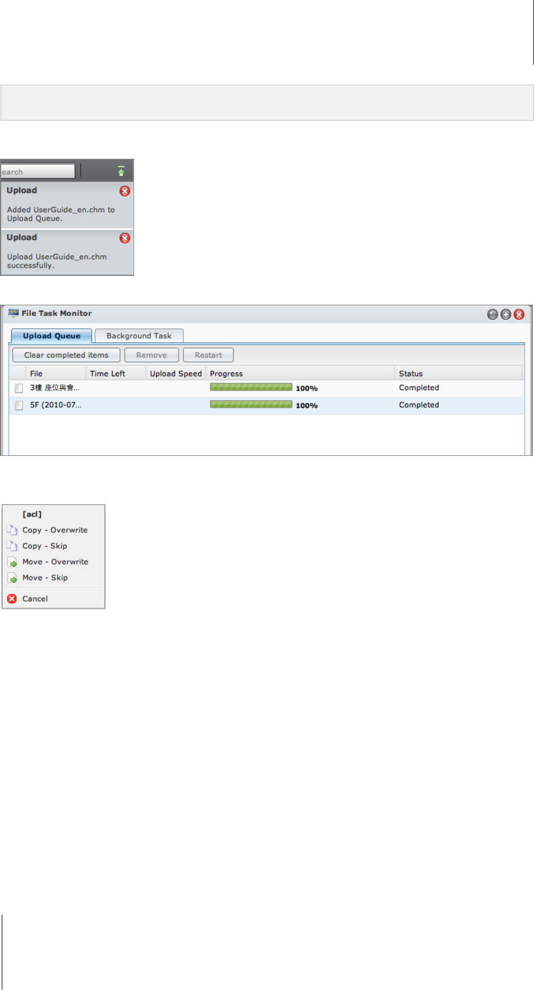
Task: Click Completed status of 5F row
Action: coord(419,405)
